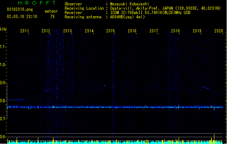Click the short echo blip near 2315
The width and height of the screenshot is (227, 144).
point(105,86)
